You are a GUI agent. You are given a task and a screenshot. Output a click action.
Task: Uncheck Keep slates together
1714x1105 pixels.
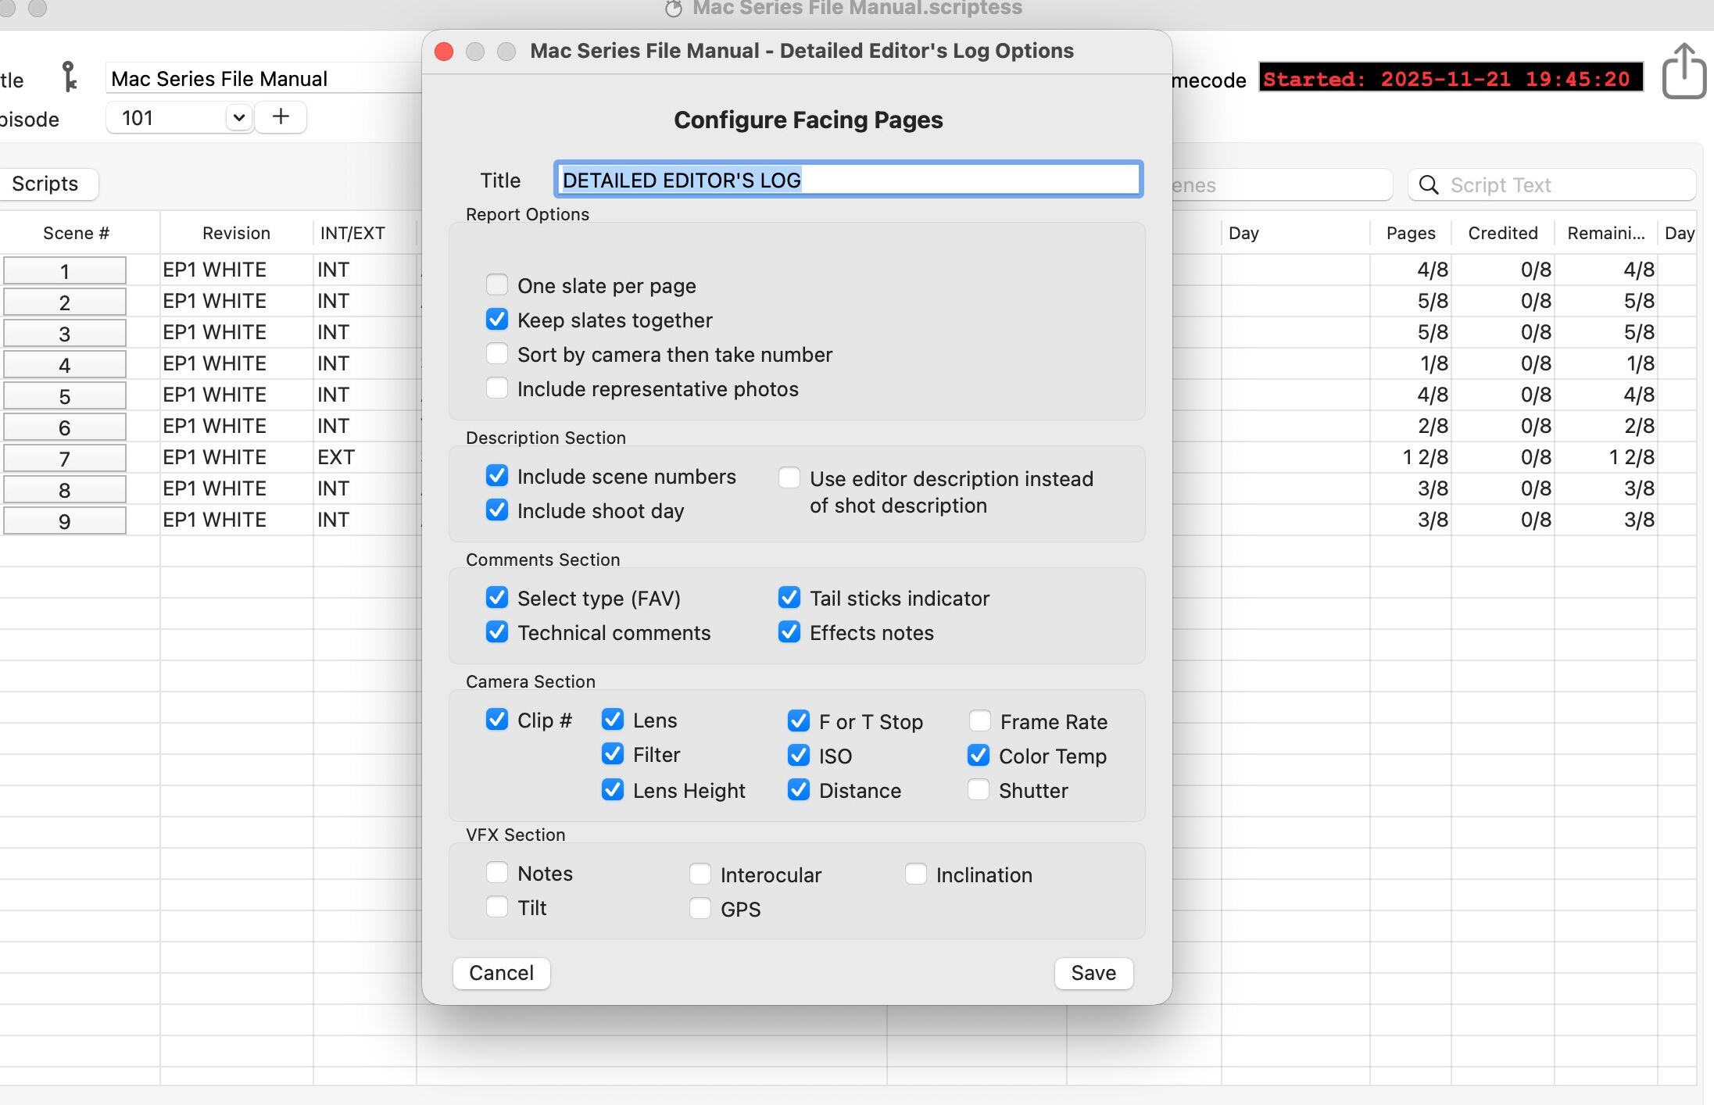tap(497, 320)
